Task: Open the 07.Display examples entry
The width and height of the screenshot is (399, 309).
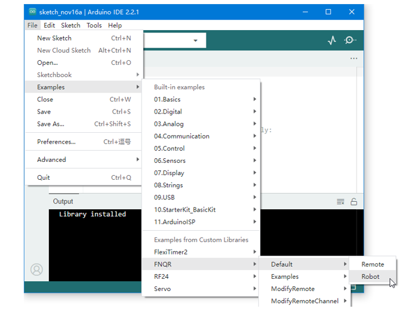Action: [201, 173]
